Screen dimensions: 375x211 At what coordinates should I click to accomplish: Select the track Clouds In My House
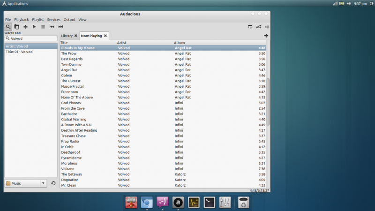[163, 48]
